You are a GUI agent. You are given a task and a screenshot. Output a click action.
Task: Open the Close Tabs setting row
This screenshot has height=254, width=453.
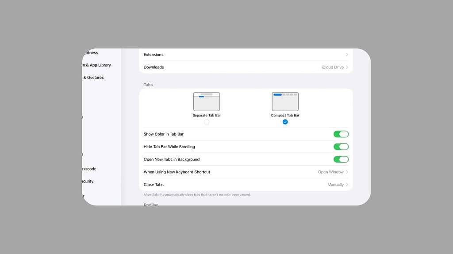coord(246,185)
